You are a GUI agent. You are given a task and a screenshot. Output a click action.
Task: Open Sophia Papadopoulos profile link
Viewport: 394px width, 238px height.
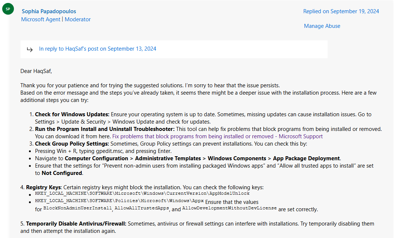tap(49, 11)
